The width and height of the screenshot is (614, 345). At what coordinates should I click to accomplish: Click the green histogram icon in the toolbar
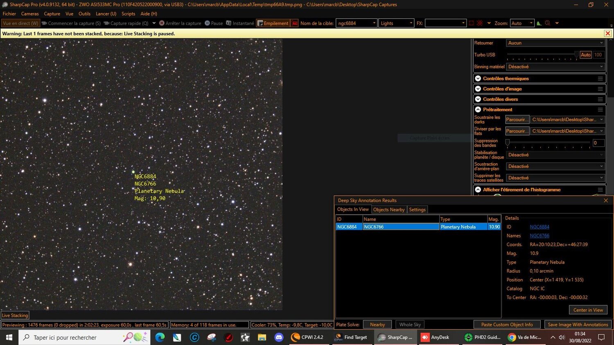539,23
